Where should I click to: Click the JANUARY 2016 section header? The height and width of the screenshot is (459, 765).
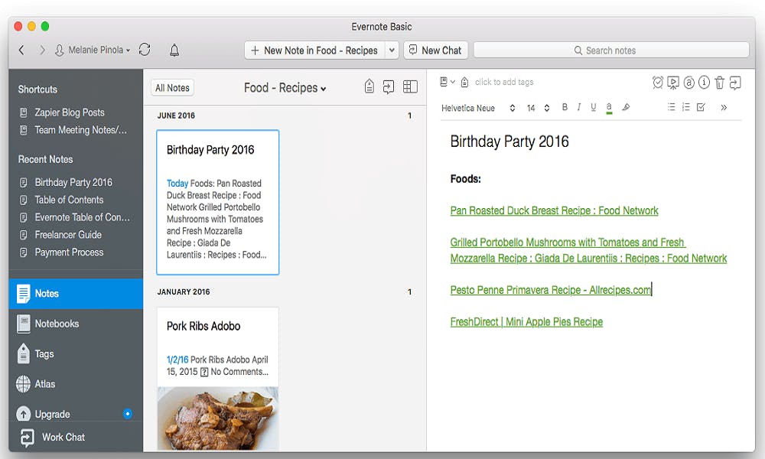pos(184,291)
